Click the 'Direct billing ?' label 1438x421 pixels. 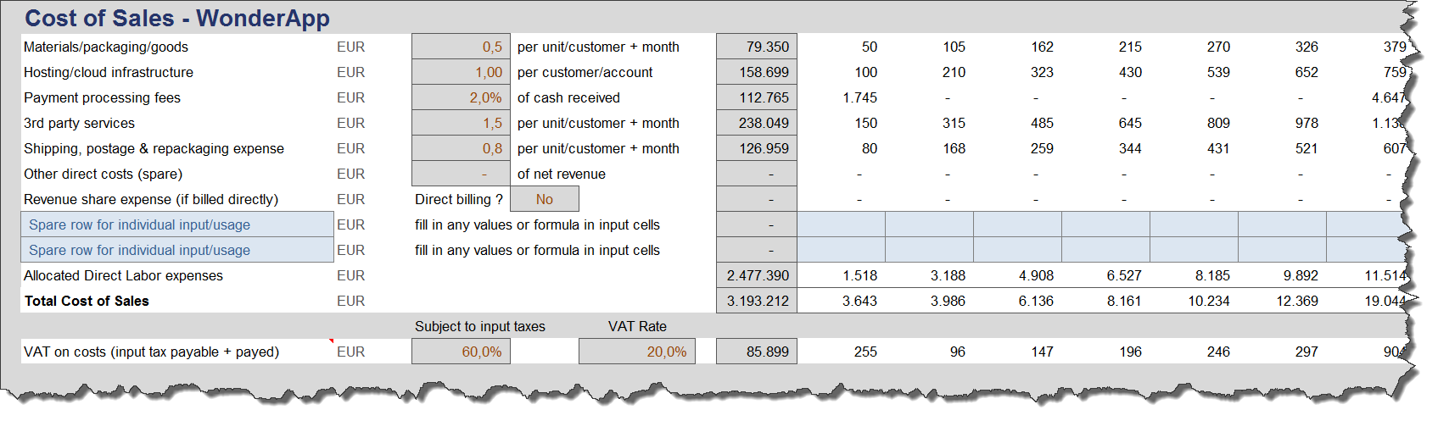pos(458,200)
